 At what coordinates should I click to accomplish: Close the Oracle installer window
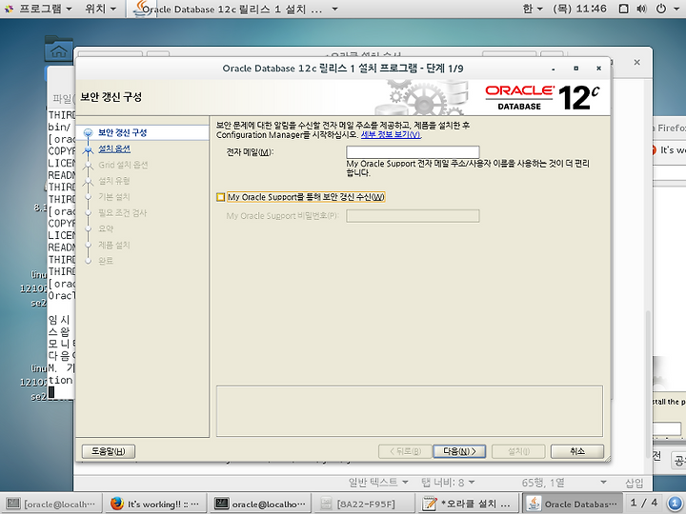[598, 69]
